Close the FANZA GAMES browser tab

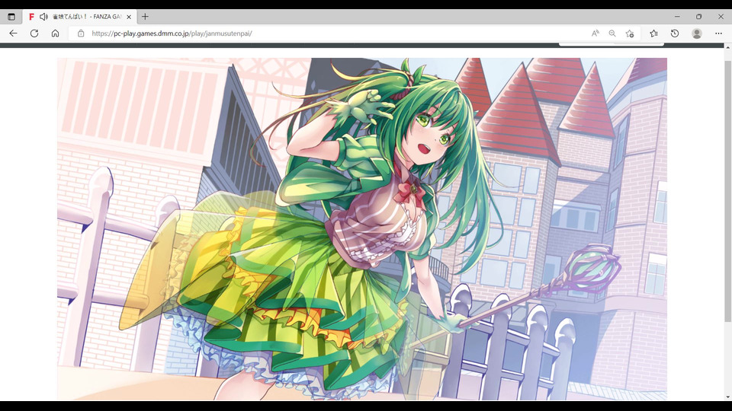129,17
